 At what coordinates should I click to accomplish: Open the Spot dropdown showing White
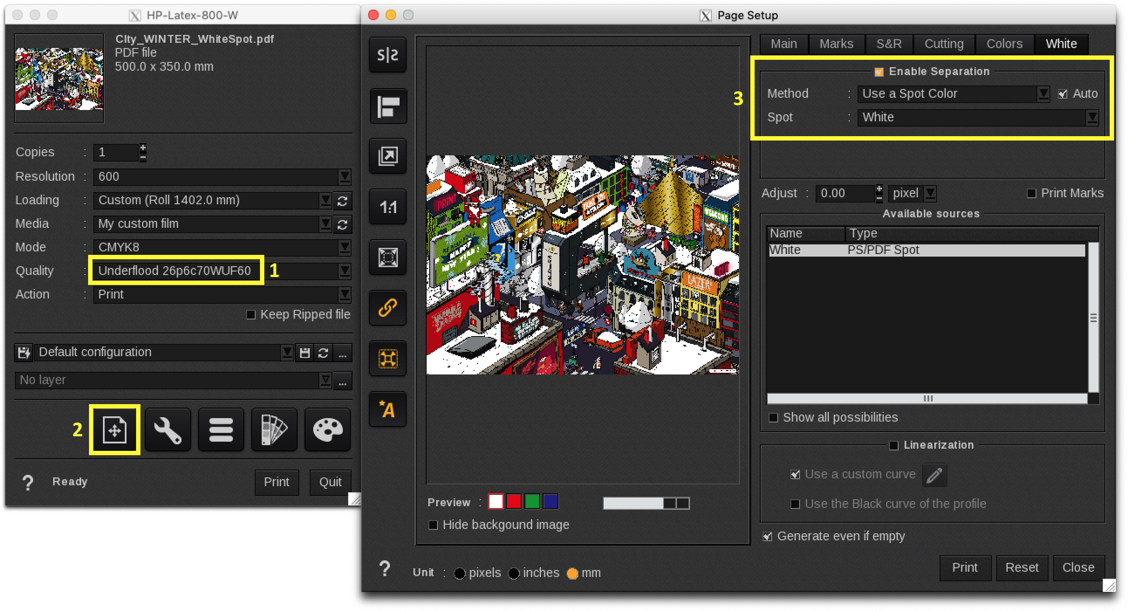point(1093,117)
